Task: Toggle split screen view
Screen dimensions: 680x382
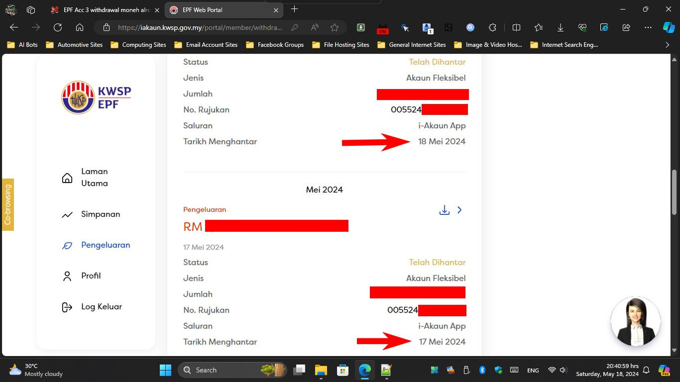Action: [x=516, y=28]
